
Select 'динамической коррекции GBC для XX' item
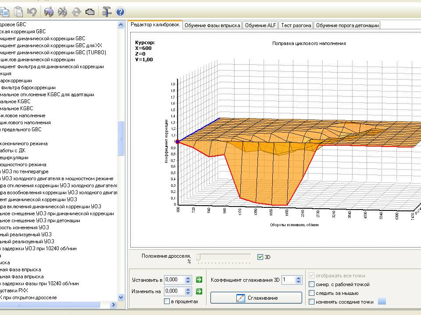[x=51, y=45]
